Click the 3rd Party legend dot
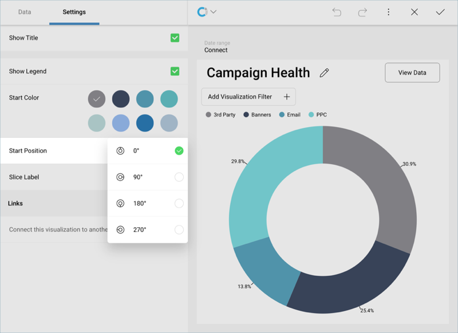 coord(208,114)
